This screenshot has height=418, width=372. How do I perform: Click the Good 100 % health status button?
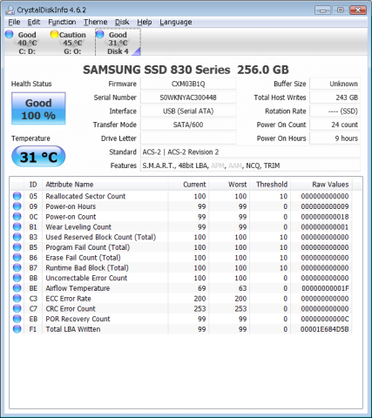(x=38, y=109)
